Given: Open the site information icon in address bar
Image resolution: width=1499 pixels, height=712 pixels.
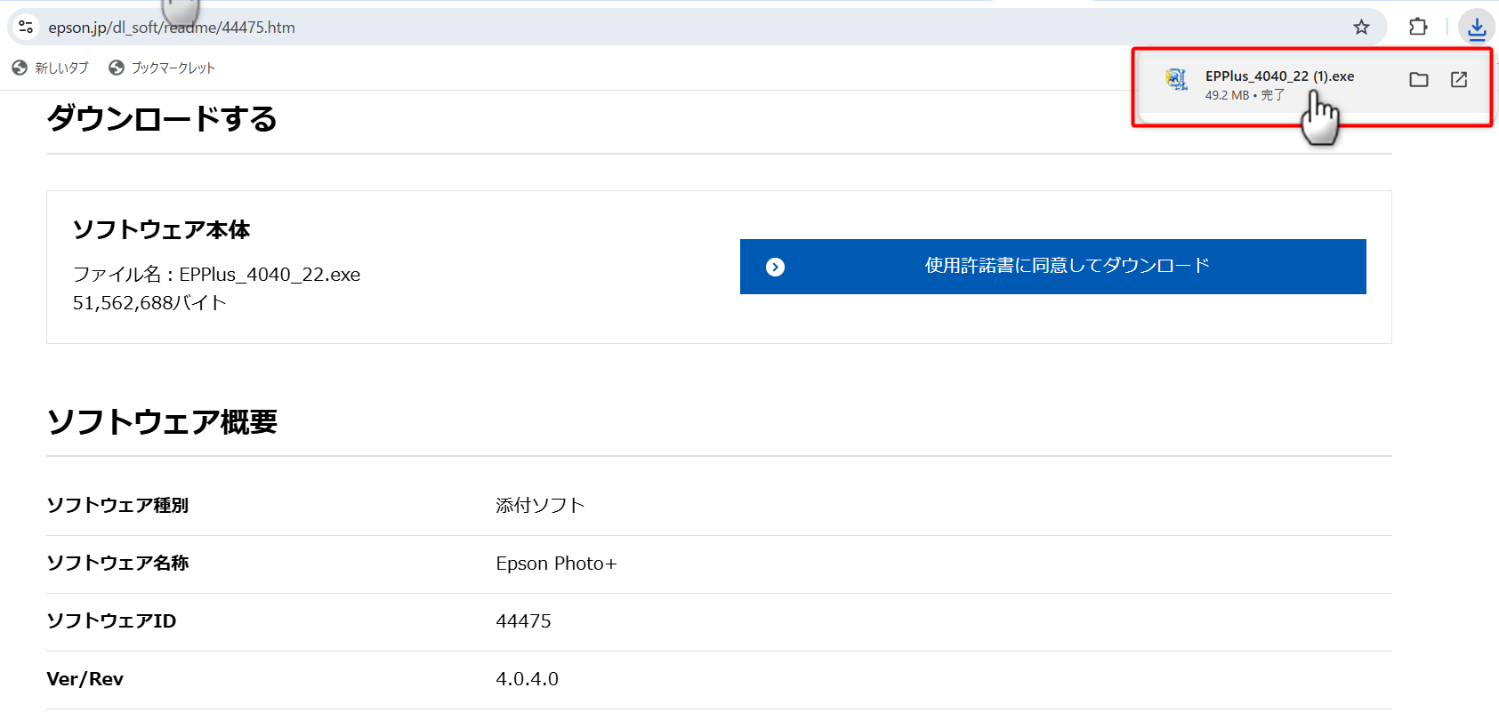Looking at the screenshot, I should (x=26, y=27).
